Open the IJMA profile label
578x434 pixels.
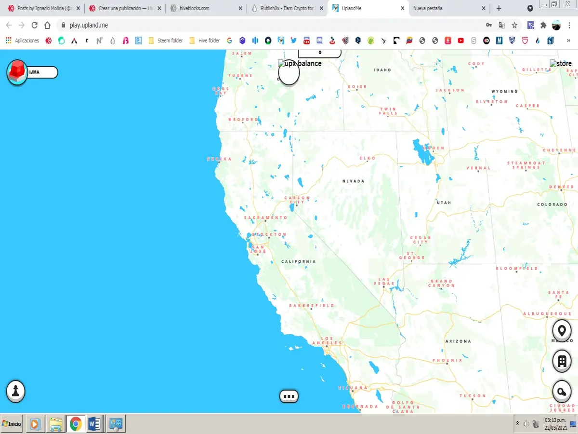pos(41,72)
